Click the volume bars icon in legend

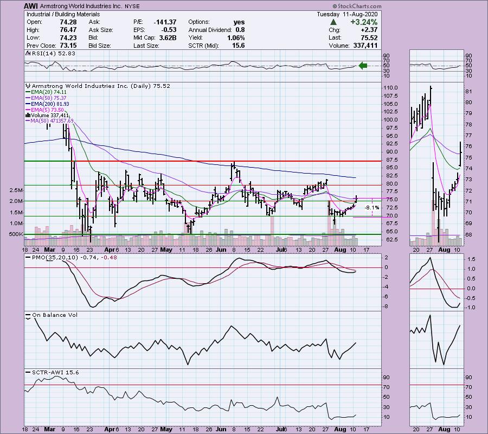(x=28, y=116)
